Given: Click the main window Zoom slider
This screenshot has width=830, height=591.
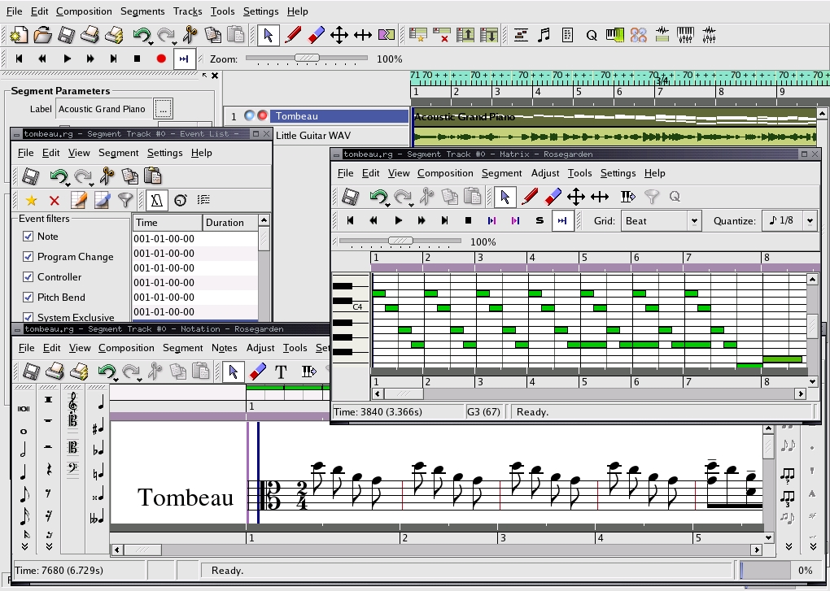Looking at the screenshot, I should pyautogui.click(x=308, y=59).
